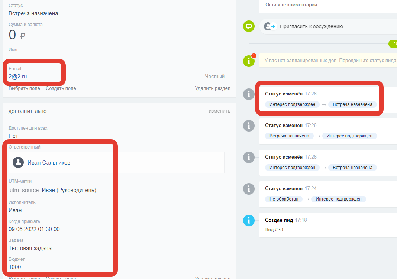Viewport: 397px width, 279px height.
Task: Click 'Удалить раздел' link in top section
Action: click(213, 88)
